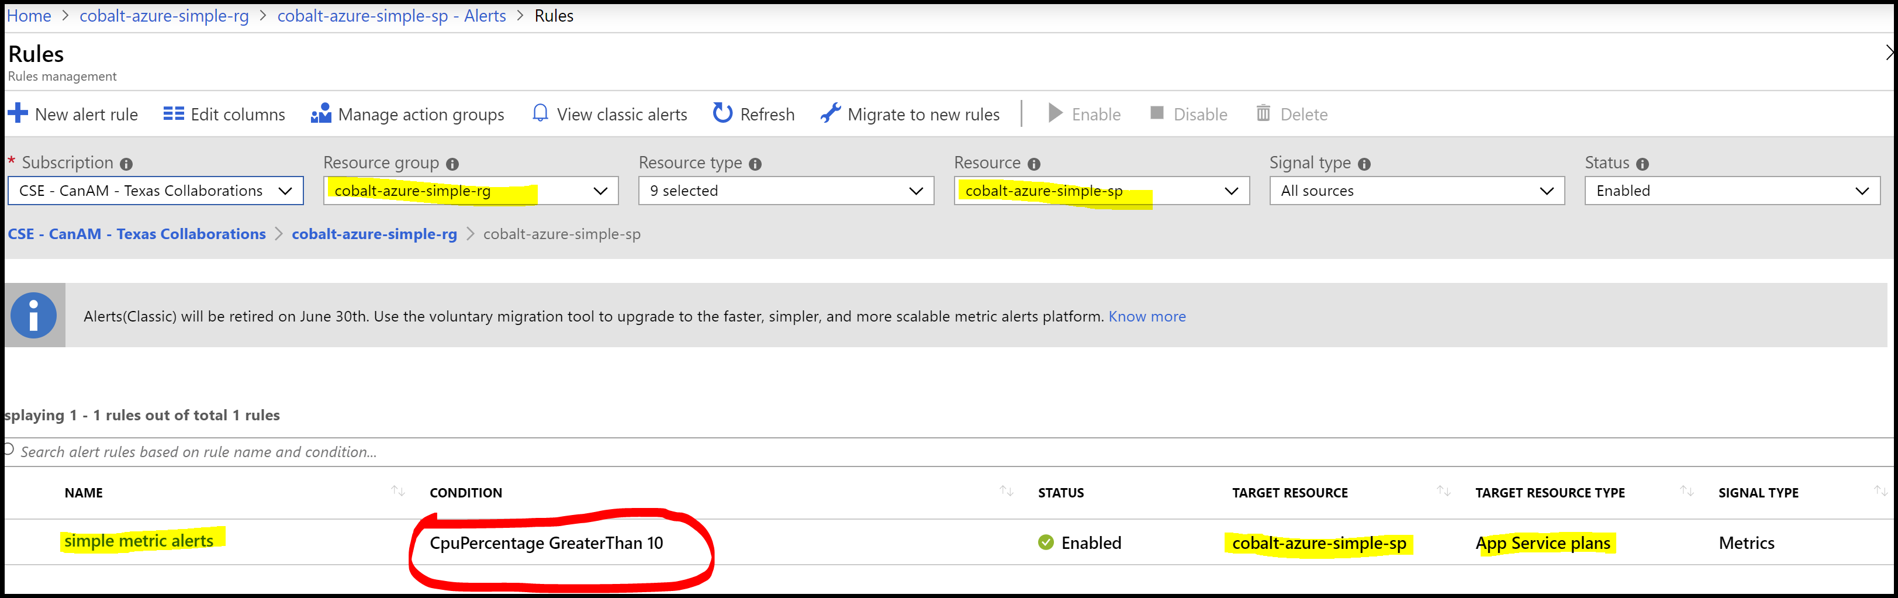
Task: Click the CONDITION column header text
Action: point(466,493)
